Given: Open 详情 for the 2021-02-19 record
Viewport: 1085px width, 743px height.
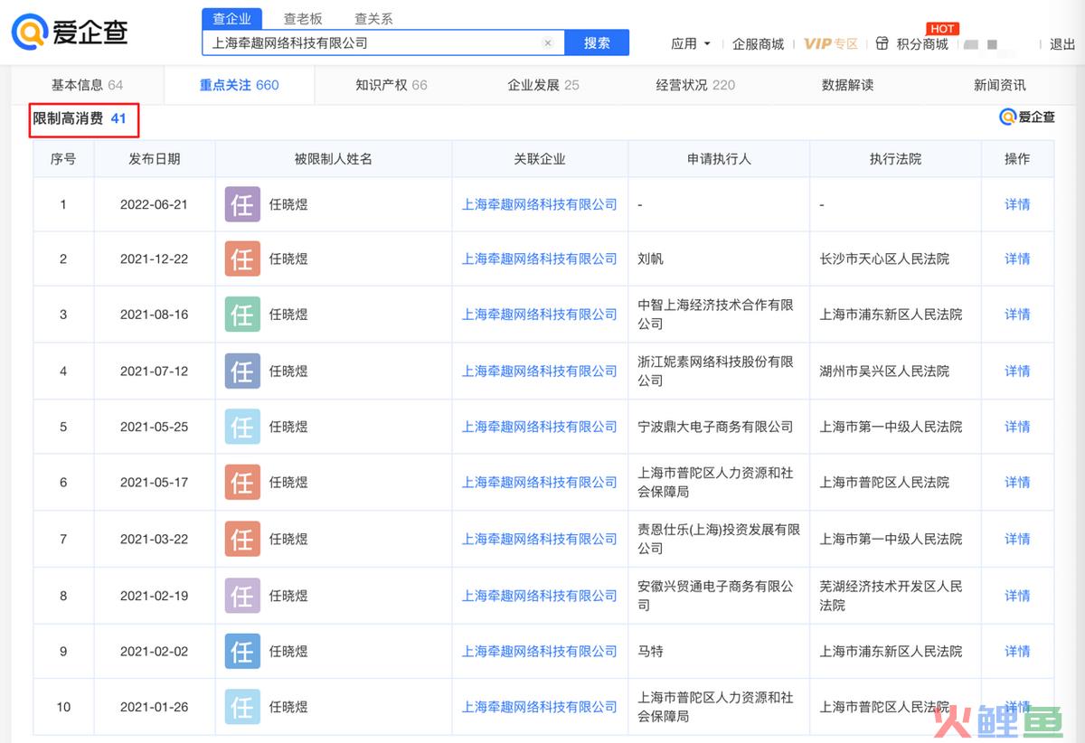Looking at the screenshot, I should pos(1017,596).
